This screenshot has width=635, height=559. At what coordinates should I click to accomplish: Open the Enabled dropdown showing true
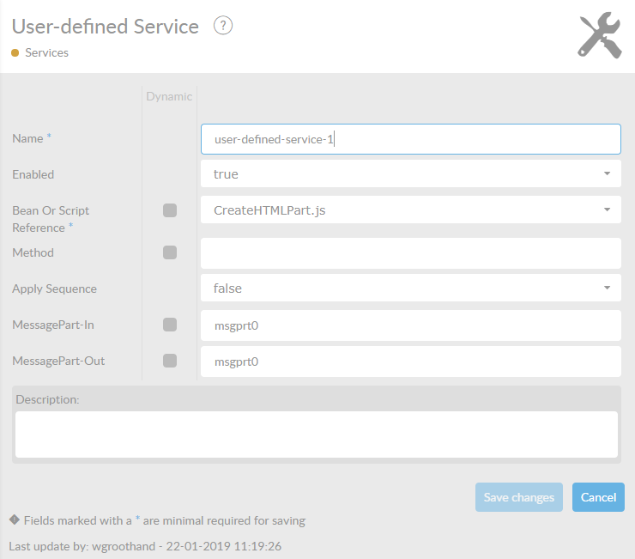tap(410, 174)
